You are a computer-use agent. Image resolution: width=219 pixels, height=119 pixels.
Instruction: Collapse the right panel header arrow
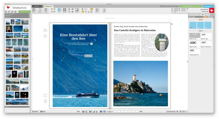pyautogui.click(x=213, y=17)
